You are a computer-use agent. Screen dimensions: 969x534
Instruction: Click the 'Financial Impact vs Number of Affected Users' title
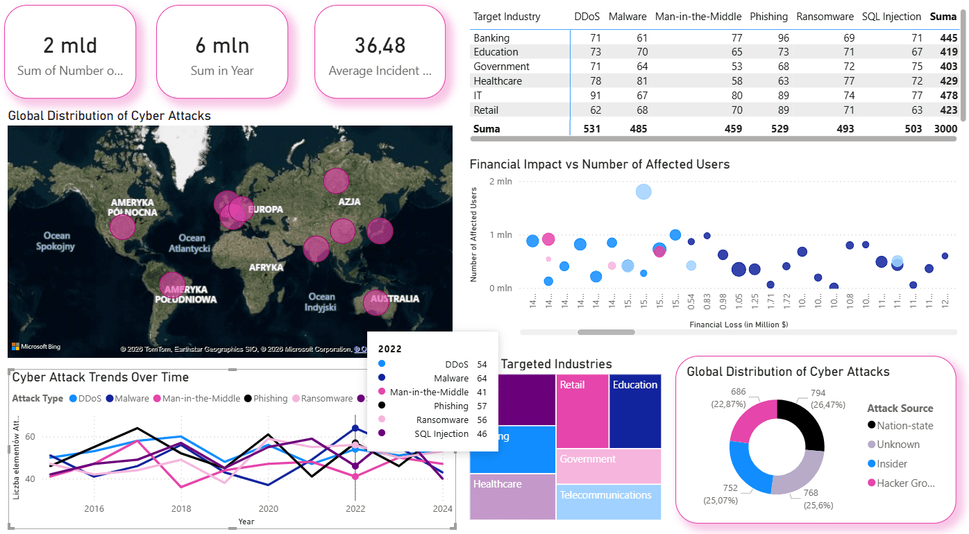click(600, 164)
